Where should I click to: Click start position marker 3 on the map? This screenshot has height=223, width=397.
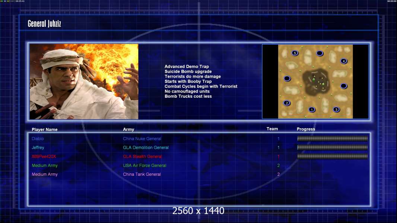coord(336,110)
